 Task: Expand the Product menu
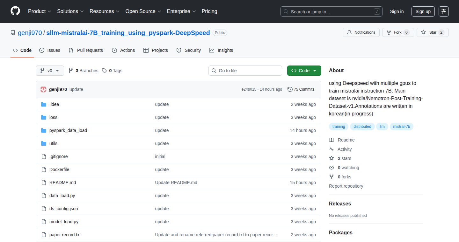40,11
